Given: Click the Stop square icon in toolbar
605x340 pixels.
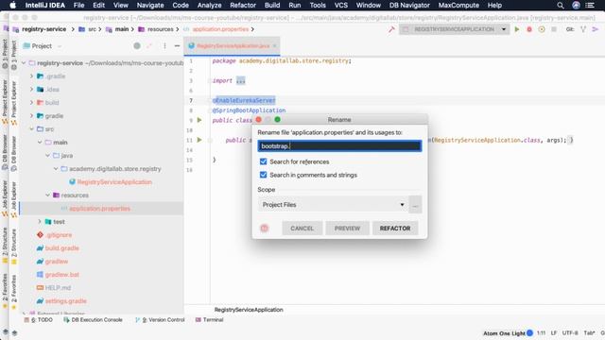Looking at the screenshot, I should [x=554, y=29].
